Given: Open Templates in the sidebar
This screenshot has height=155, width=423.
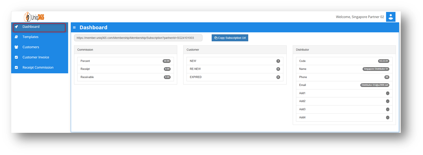Looking at the screenshot, I should point(30,37).
